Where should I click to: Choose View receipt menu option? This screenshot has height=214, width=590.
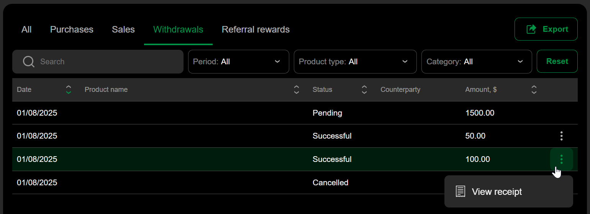tap(497, 192)
